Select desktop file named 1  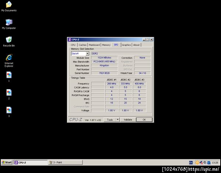(9, 77)
